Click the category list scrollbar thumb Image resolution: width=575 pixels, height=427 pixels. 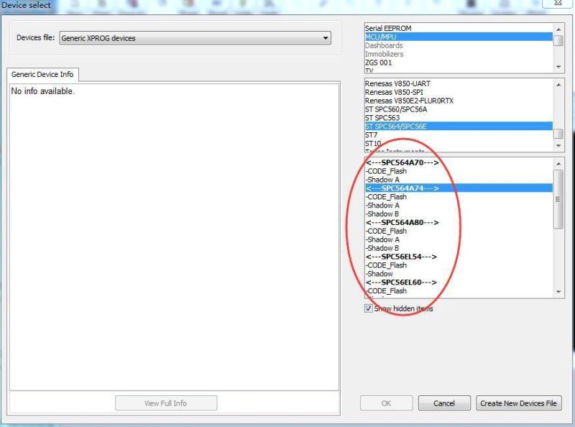pos(558,40)
